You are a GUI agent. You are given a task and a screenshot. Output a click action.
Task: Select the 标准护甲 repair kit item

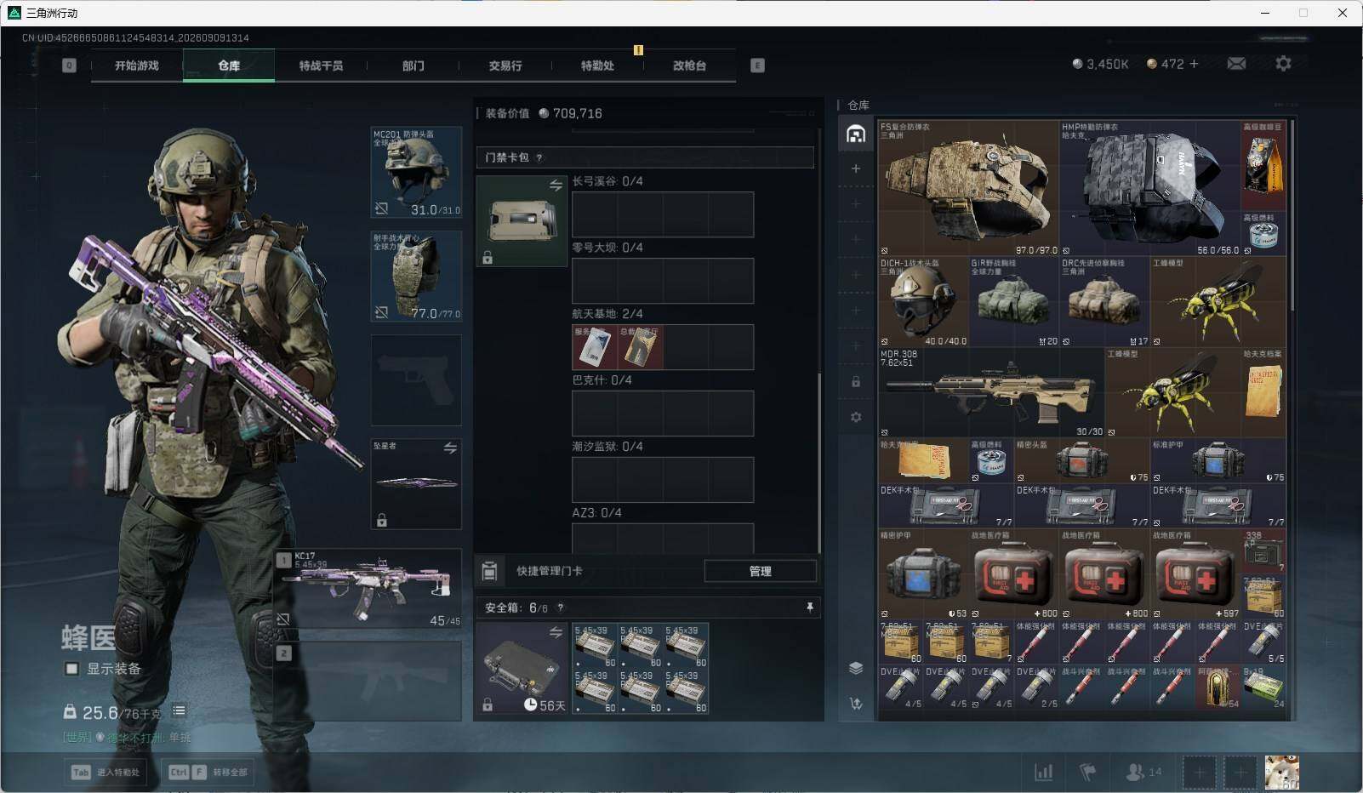click(x=1218, y=461)
